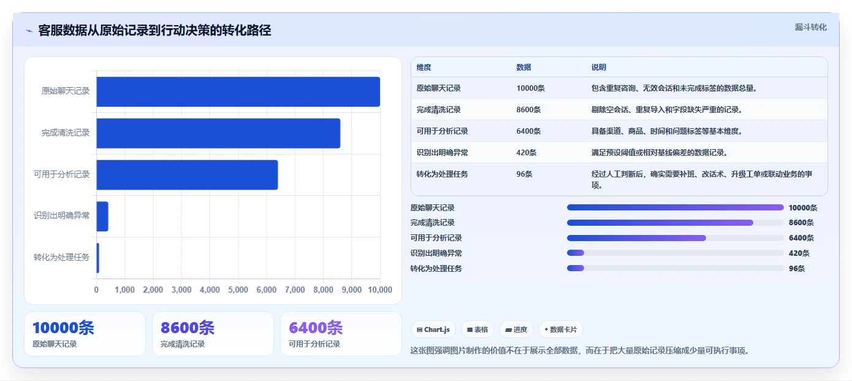Click the description 满足预设阈值或相对基线偏差的数据记录。
This screenshot has height=381, width=852.
[660, 153]
